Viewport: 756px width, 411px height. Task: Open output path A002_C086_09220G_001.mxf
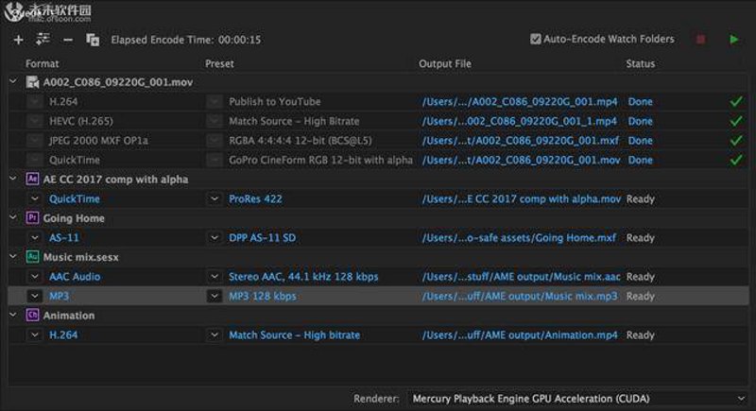[x=521, y=141]
